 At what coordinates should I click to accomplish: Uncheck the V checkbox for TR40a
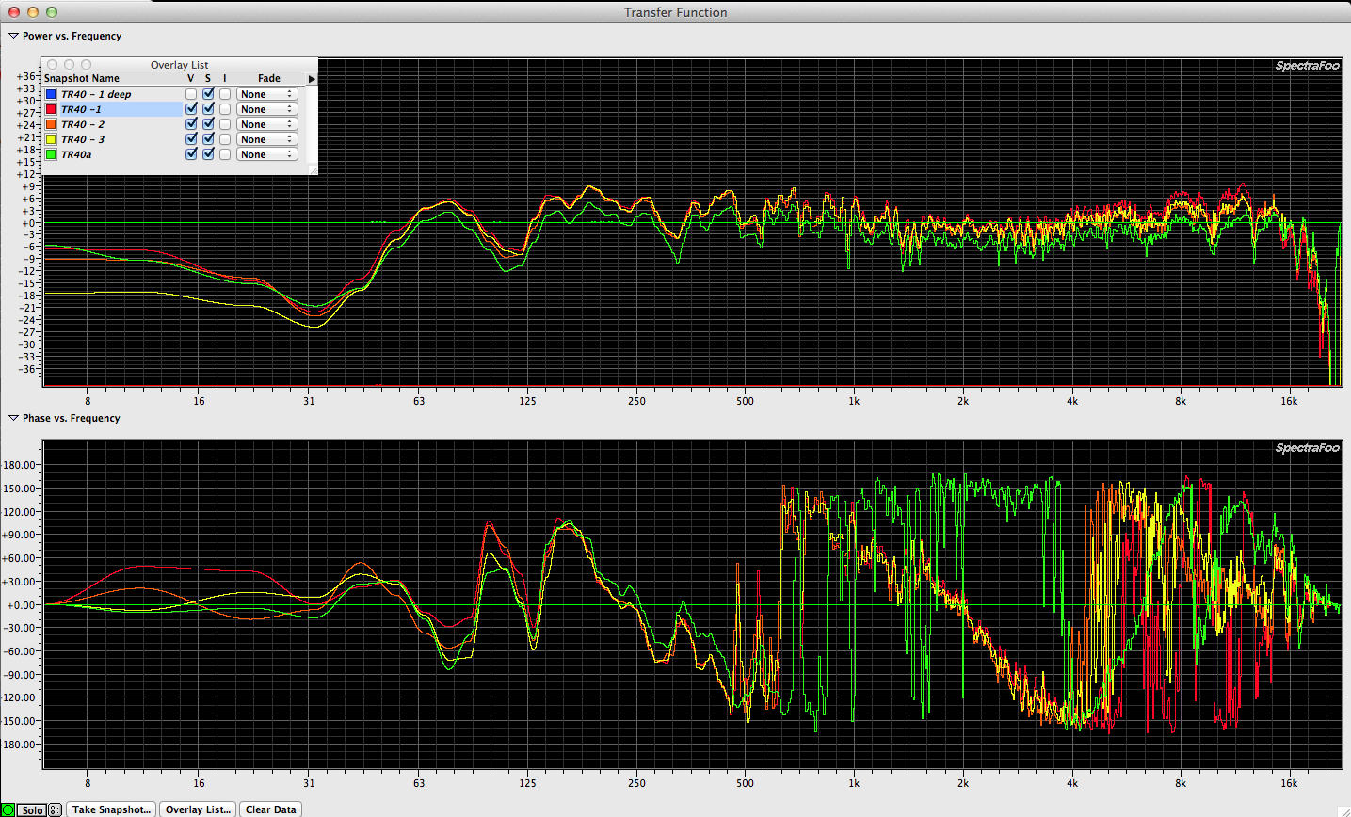(x=191, y=154)
